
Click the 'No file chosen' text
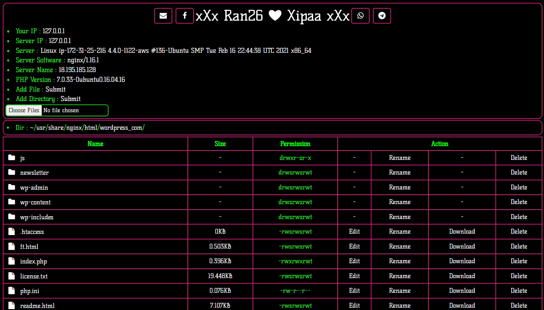61,111
